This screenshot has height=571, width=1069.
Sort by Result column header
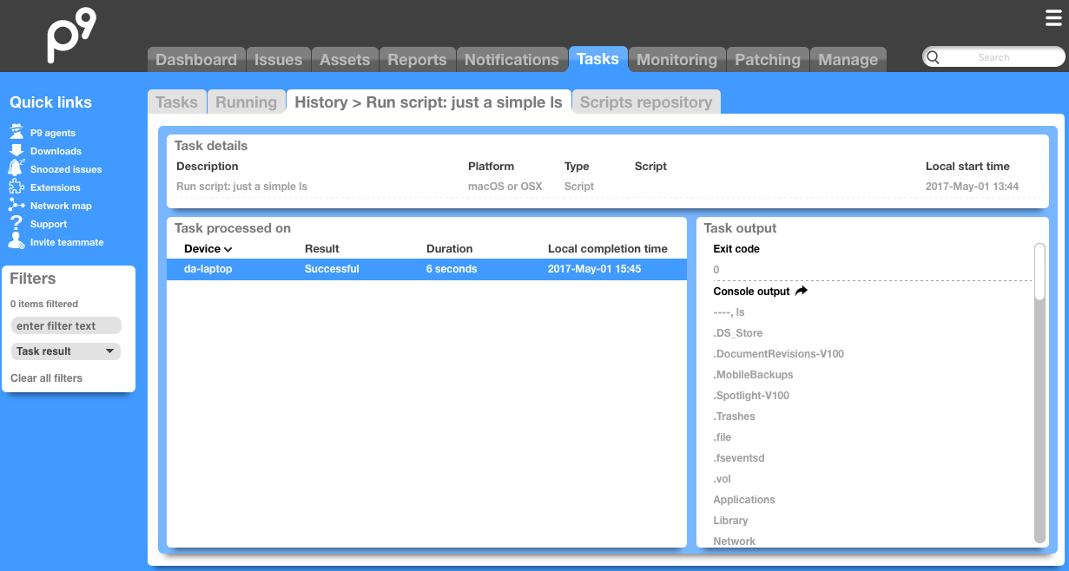click(x=322, y=248)
